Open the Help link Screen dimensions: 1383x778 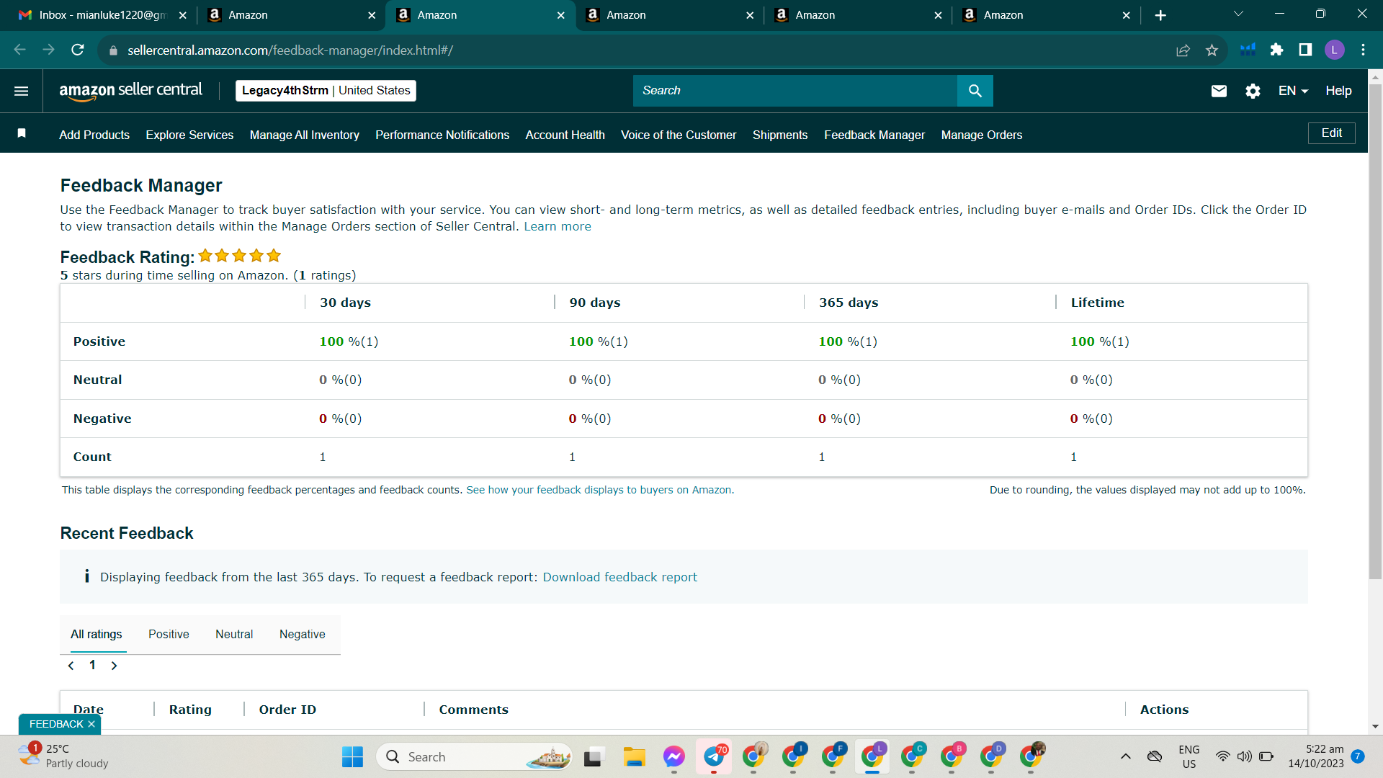(1338, 91)
